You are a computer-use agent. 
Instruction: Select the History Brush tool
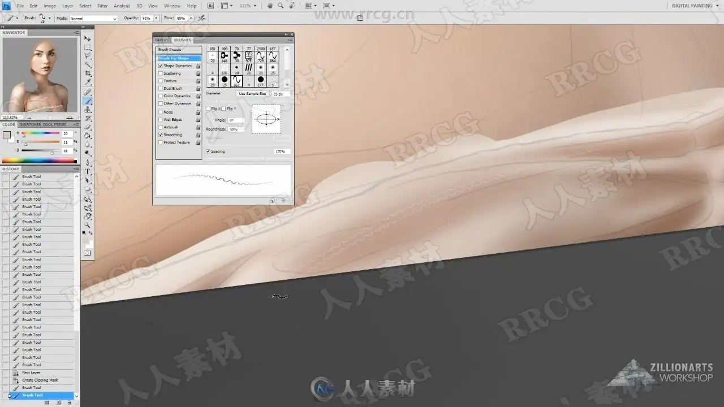tap(88, 118)
